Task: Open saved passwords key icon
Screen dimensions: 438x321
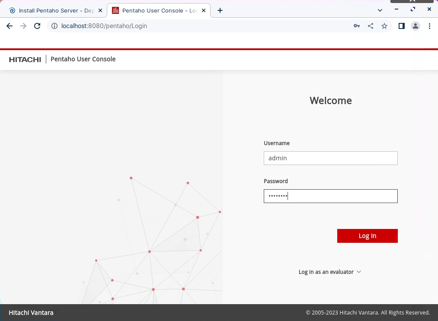Action: [x=357, y=26]
